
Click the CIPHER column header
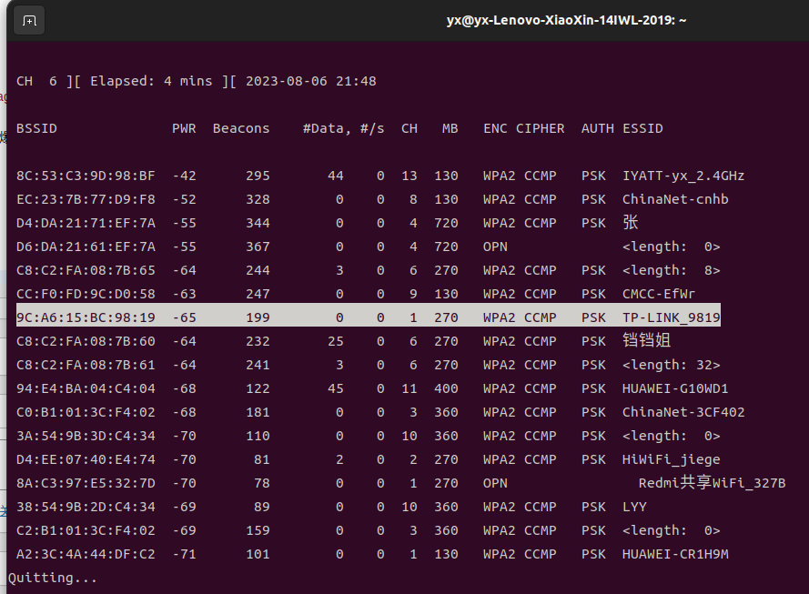point(541,128)
